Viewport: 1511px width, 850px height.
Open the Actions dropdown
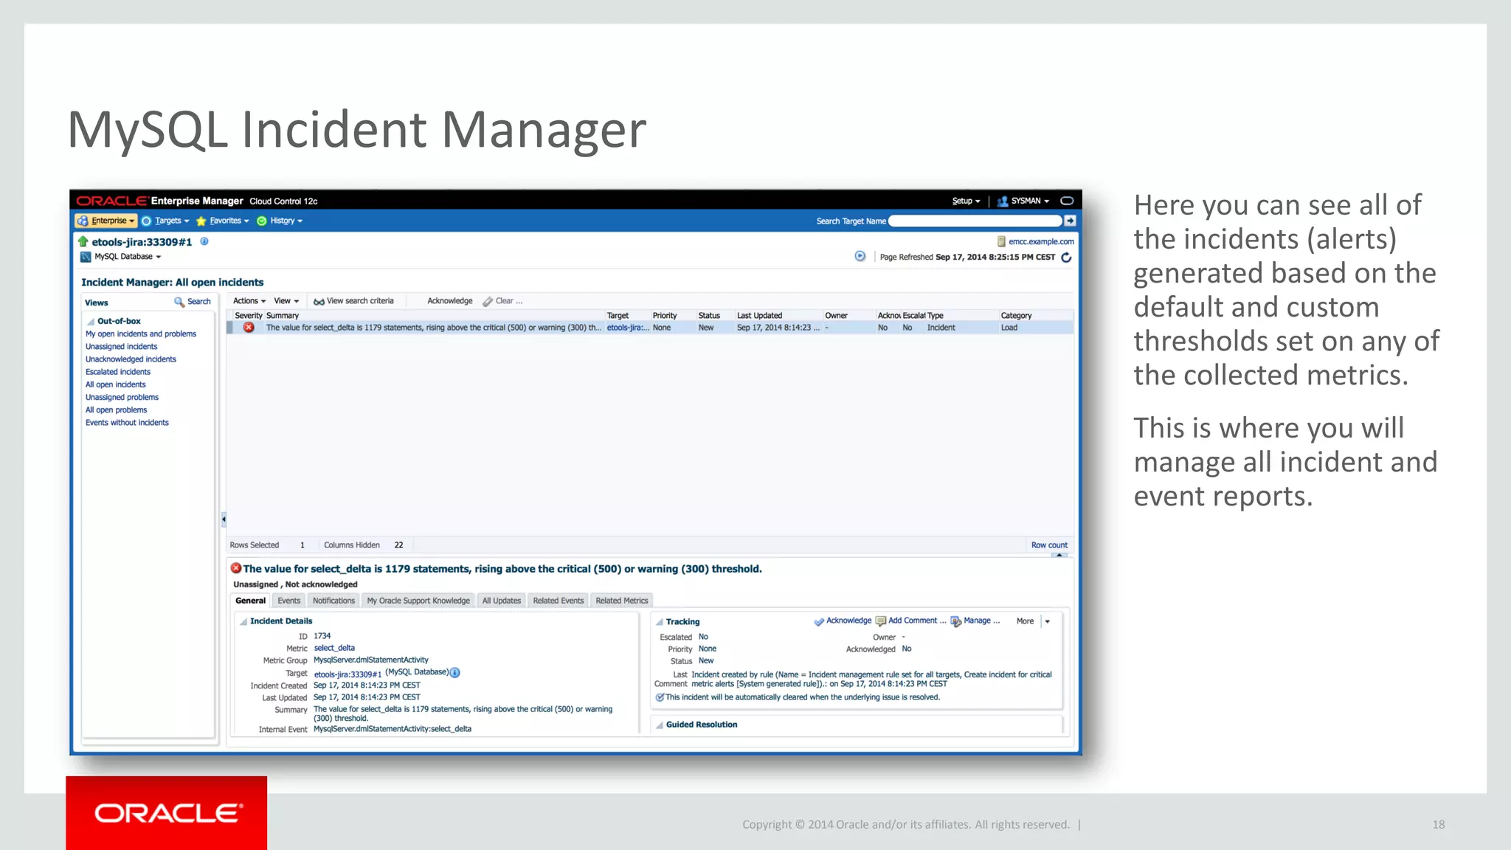pos(249,301)
